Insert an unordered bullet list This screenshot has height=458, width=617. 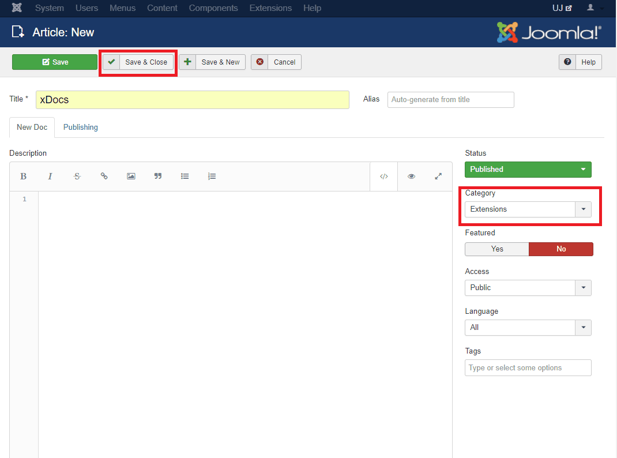[185, 177]
